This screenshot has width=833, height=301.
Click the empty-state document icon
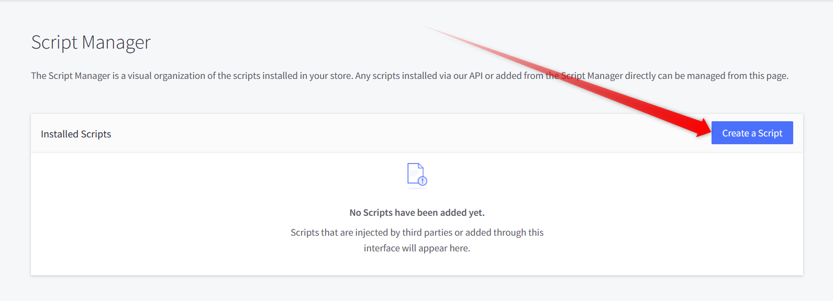[417, 174]
